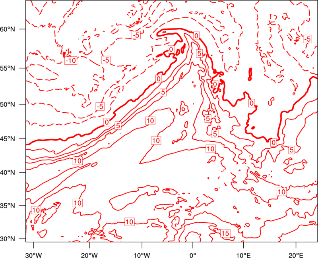Pick the 35°N latitude axis label
Screen dimensions: 318x258
pyautogui.click(x=8, y=206)
